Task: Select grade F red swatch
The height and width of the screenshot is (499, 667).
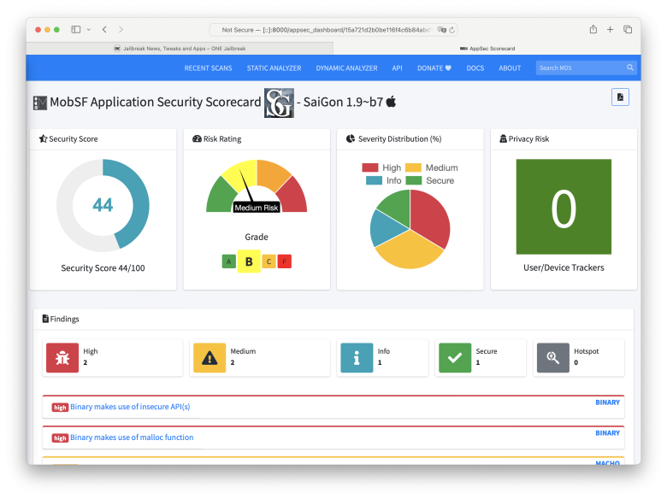Action: 285,261
